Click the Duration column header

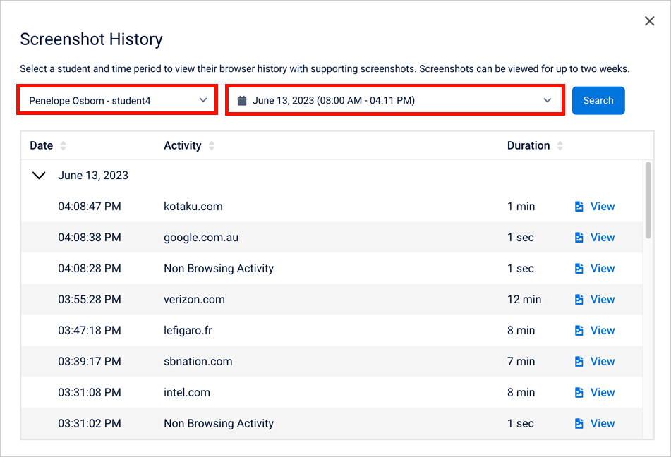(528, 145)
